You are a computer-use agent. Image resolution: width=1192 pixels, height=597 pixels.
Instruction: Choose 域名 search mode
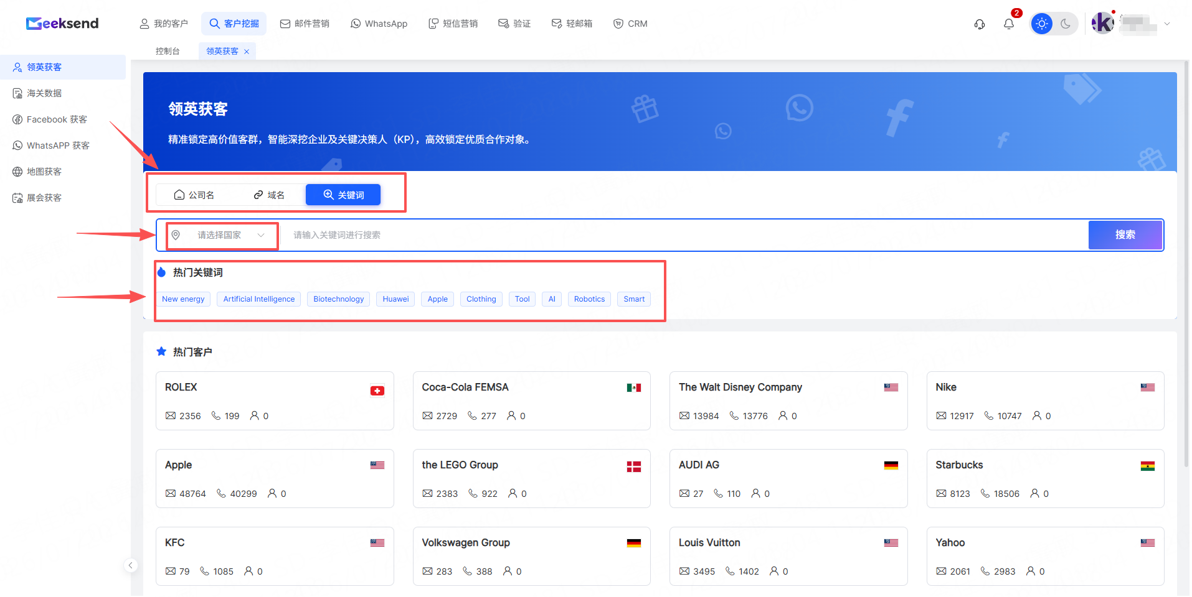point(268,195)
